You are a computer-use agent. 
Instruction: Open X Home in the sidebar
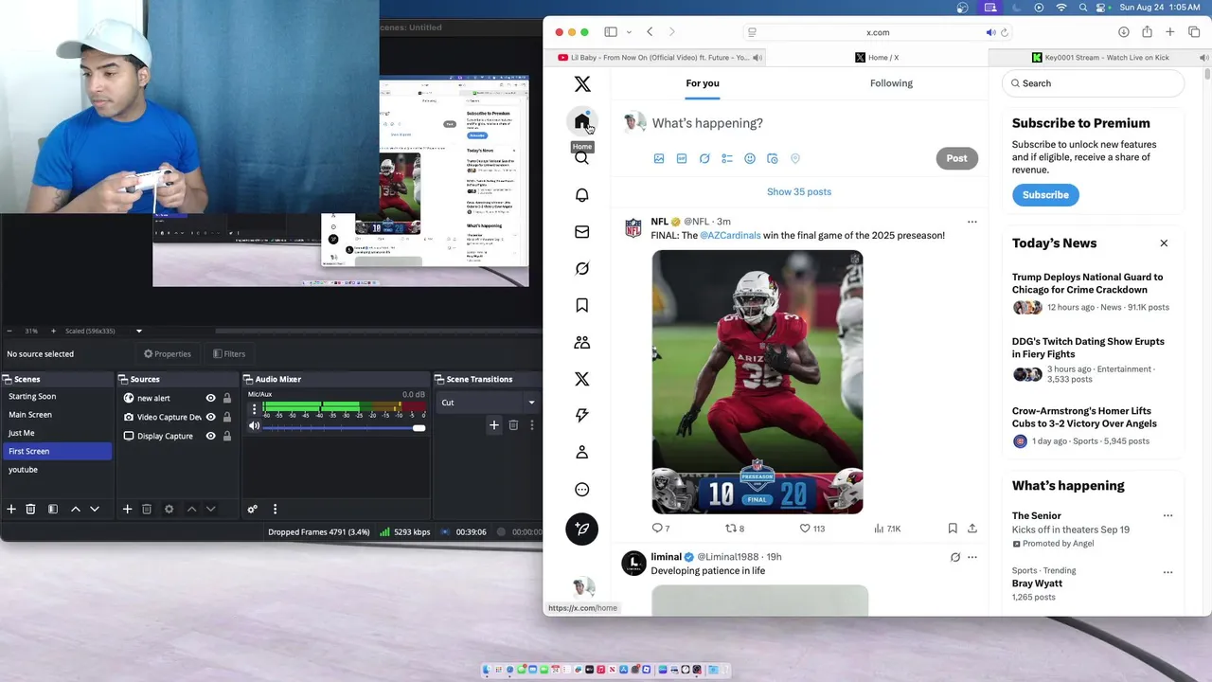581,121
